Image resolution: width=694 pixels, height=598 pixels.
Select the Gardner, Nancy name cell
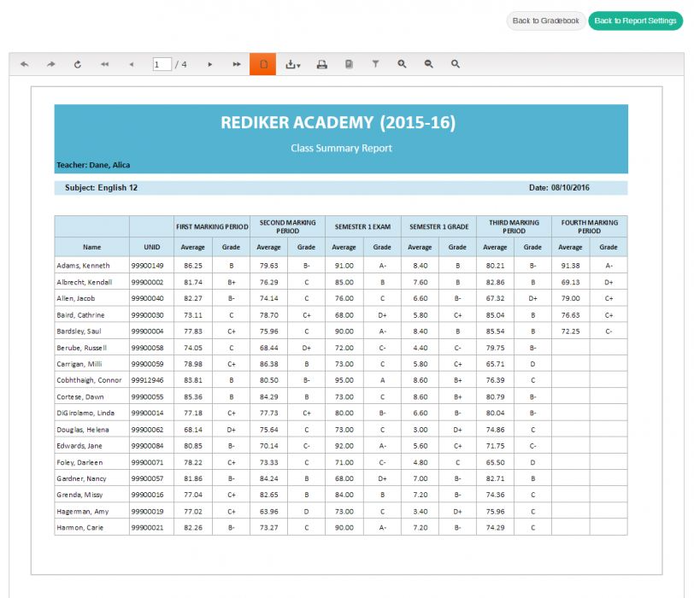[92, 478]
